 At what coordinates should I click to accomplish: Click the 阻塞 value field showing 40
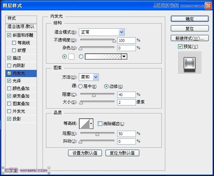[x=127, y=95]
